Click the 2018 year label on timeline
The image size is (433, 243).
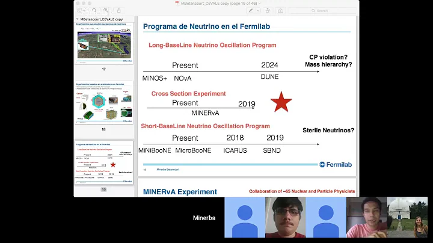[235, 138]
